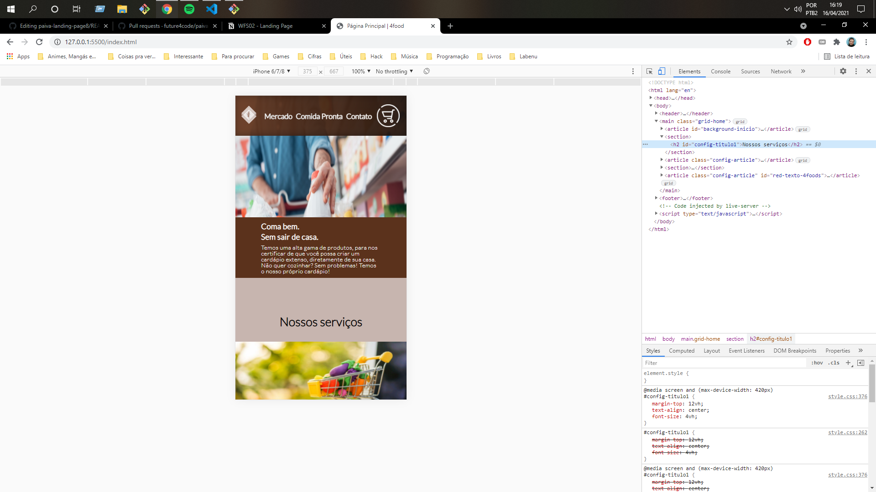Screen dimensions: 876x492
Task: Click the shopping cart icon on page
Action: (388, 116)
